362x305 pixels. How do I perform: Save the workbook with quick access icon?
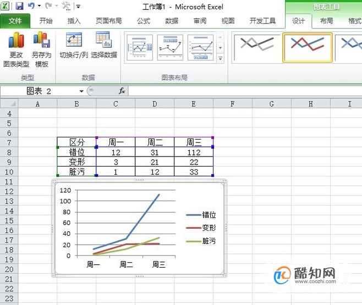click(20, 6)
